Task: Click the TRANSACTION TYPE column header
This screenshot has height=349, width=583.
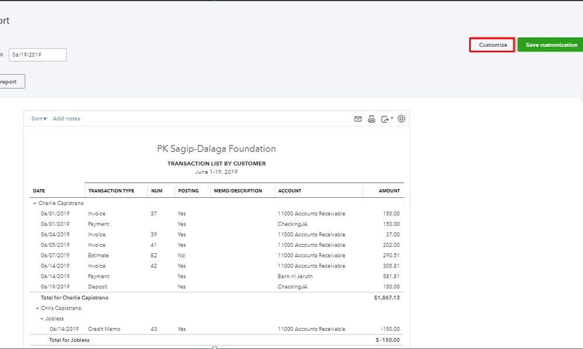Action: click(111, 191)
